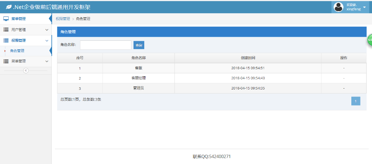Collapse sidebar with double-chevron button

[26, 70]
